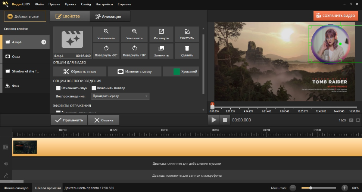Click the horizontal timeline scrollbar

coord(12,182)
